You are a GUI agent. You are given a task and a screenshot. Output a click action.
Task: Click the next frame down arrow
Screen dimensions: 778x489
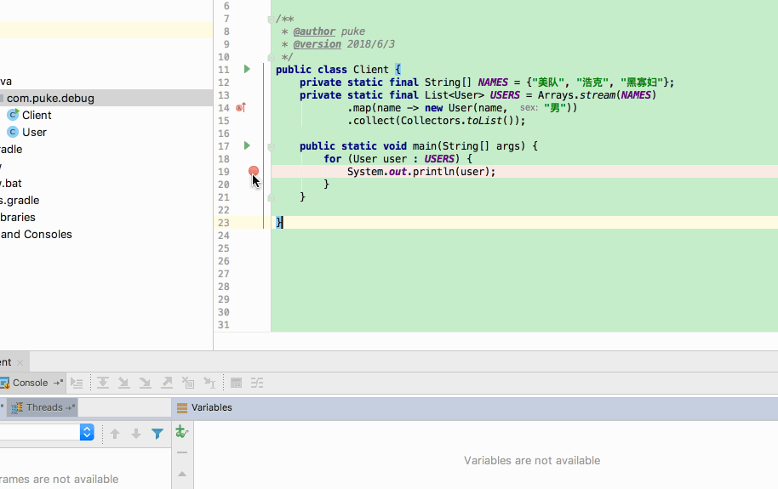pyautogui.click(x=136, y=434)
